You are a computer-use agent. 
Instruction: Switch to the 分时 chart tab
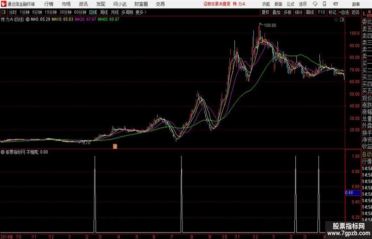[x=13, y=12]
